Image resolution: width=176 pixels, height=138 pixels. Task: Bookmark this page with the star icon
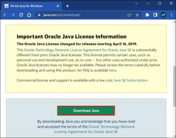pos(137,15)
